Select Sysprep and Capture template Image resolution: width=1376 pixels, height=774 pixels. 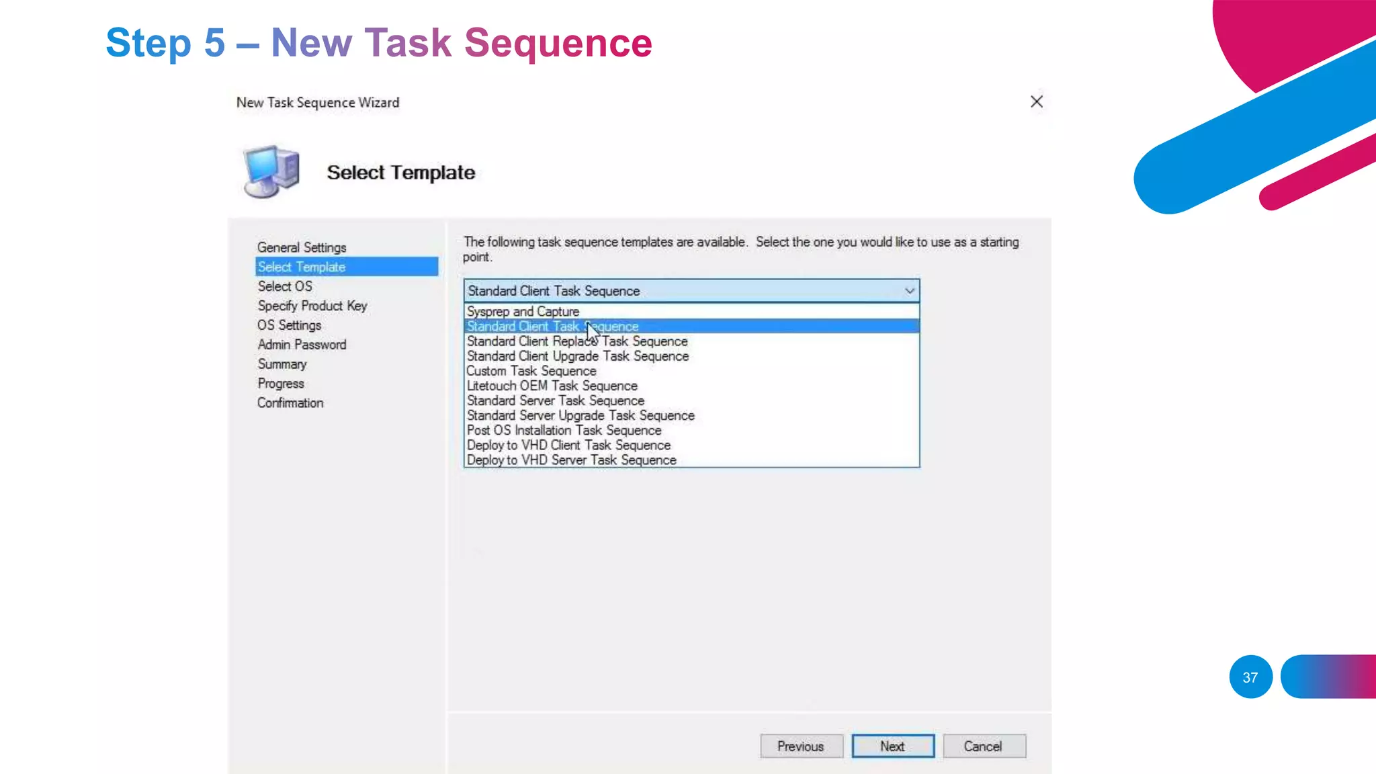[x=523, y=312]
